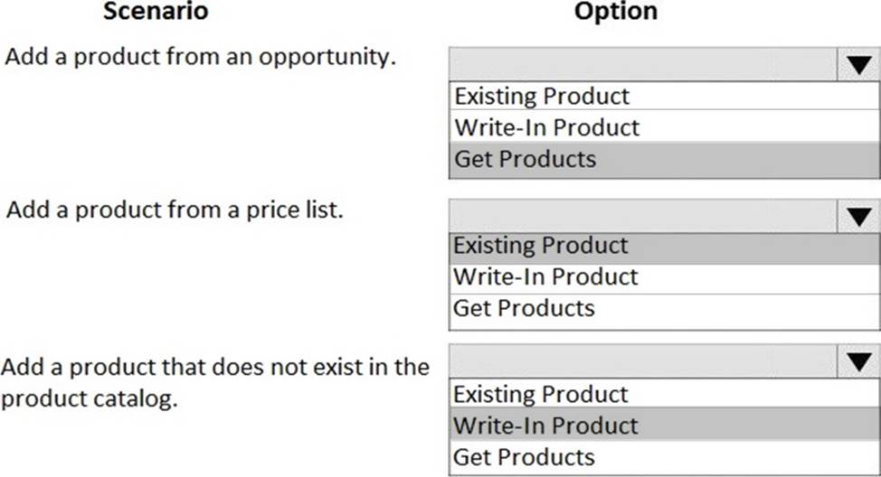
Task: Open dropdown arrow for opportunity scenario
Action: point(858,66)
